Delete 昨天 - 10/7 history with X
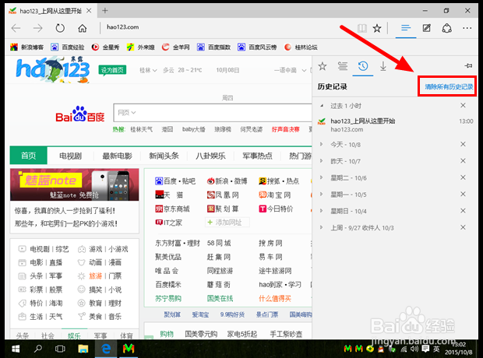 (463, 160)
